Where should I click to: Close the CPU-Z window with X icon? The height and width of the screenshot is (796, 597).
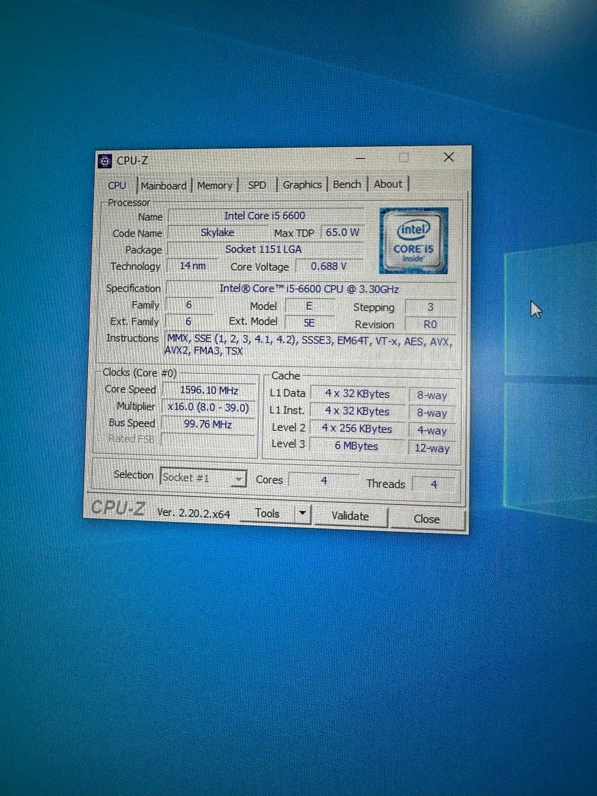point(448,157)
